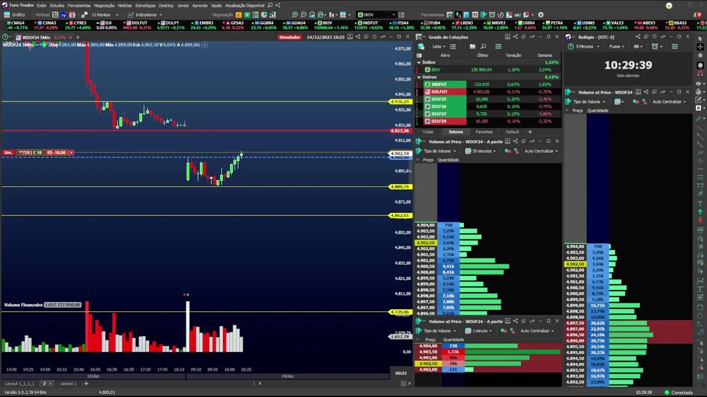Toggle eye visibility dropdown in Relógio toolbar

[639, 46]
